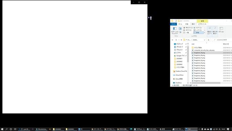
Task: Select large icons layout (大アイコン)
Action: (198, 28)
